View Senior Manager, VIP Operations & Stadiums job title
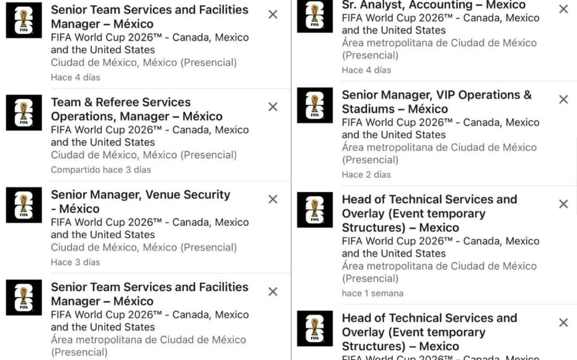 click(436, 102)
